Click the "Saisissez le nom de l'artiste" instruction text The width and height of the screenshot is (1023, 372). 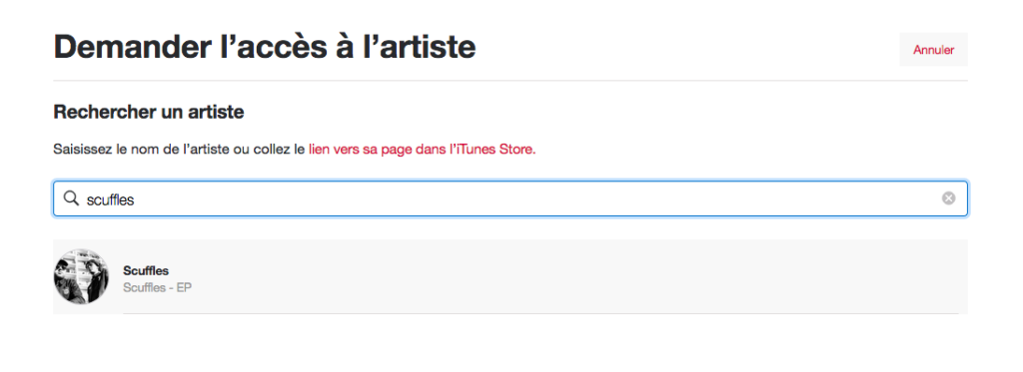point(141,150)
